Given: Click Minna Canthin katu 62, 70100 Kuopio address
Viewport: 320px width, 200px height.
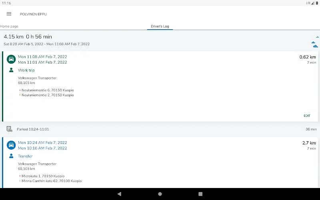Looking at the screenshot, I should [x=52, y=181].
